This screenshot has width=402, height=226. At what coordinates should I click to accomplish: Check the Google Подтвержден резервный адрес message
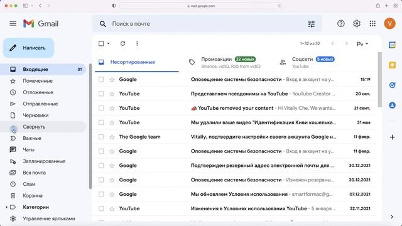pos(101,166)
